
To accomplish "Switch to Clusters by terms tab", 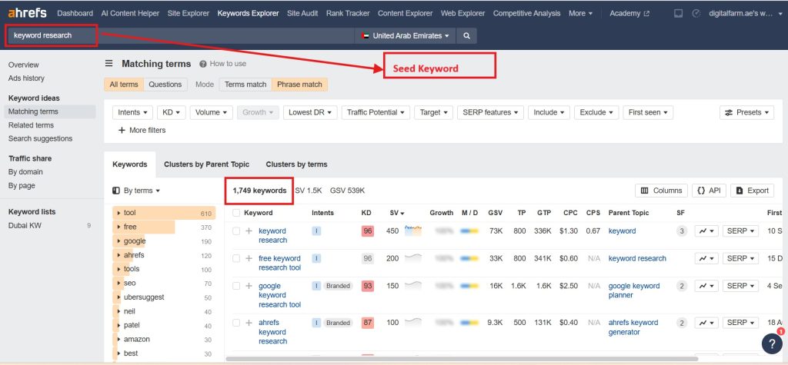I will pos(296,164).
